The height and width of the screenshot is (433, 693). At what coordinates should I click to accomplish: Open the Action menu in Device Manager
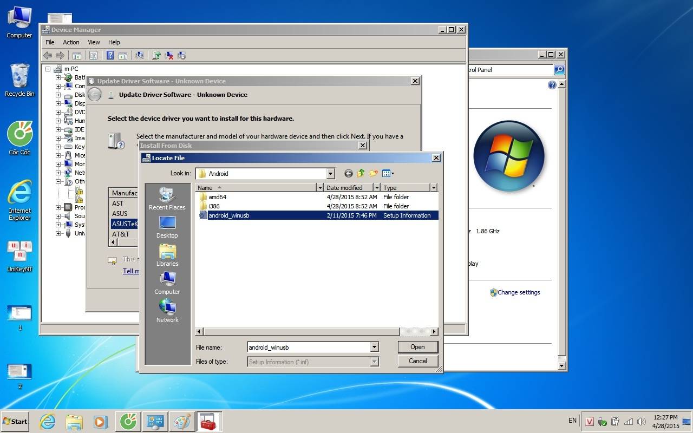click(x=71, y=42)
